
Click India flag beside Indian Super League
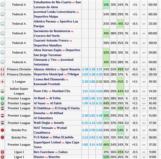(2, 91)
